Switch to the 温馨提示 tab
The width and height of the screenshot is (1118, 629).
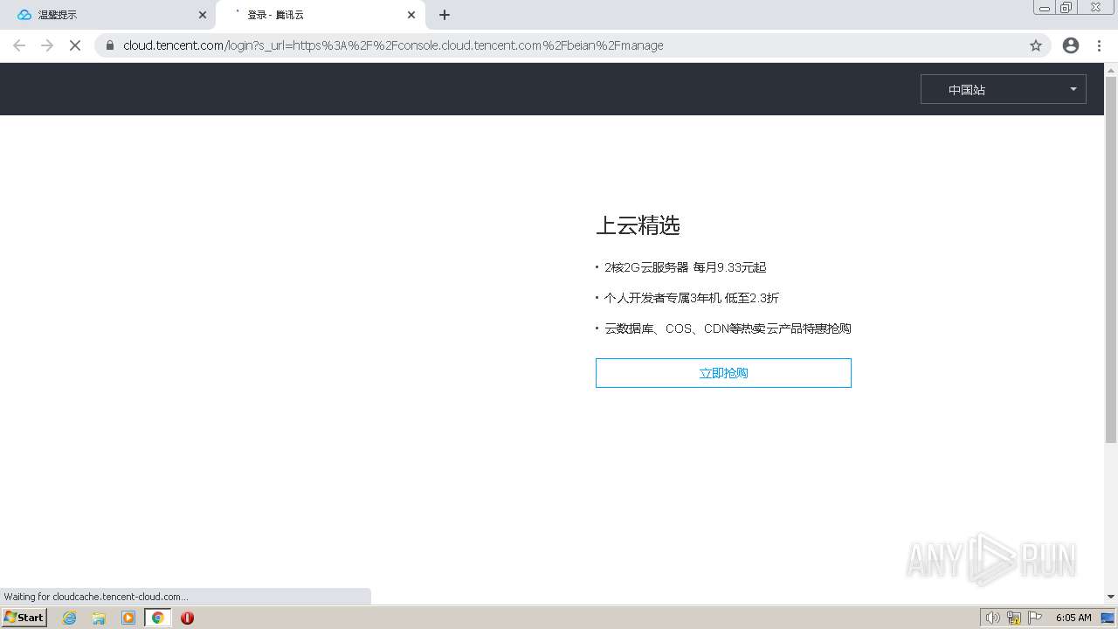pos(107,15)
